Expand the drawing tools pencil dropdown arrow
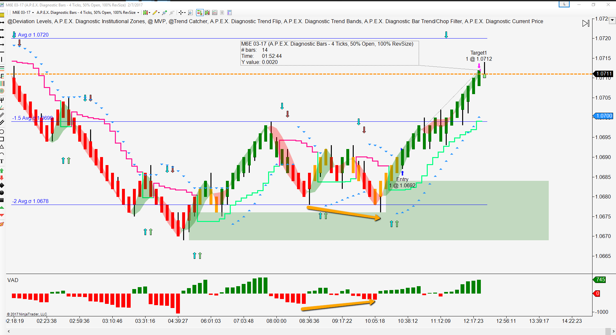 click(159, 13)
